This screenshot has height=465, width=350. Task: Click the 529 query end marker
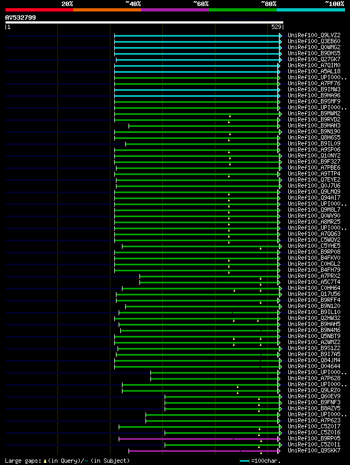[x=277, y=27]
